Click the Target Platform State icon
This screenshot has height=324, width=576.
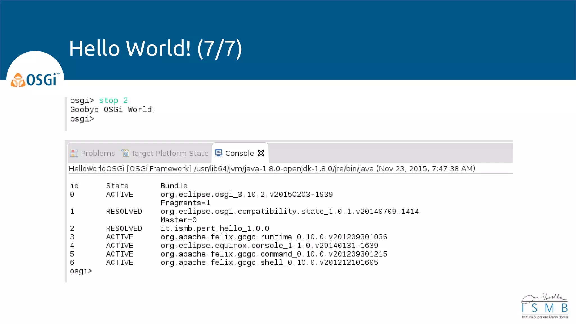[x=125, y=153]
